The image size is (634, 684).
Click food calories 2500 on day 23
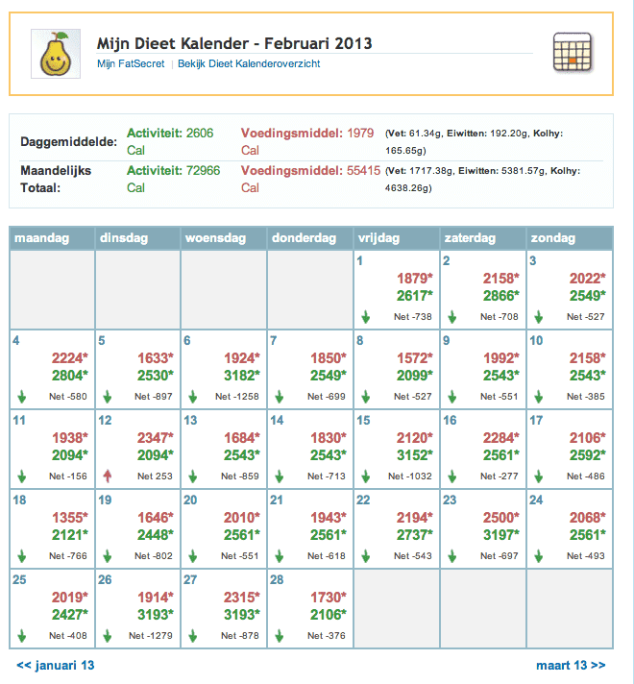[500, 518]
